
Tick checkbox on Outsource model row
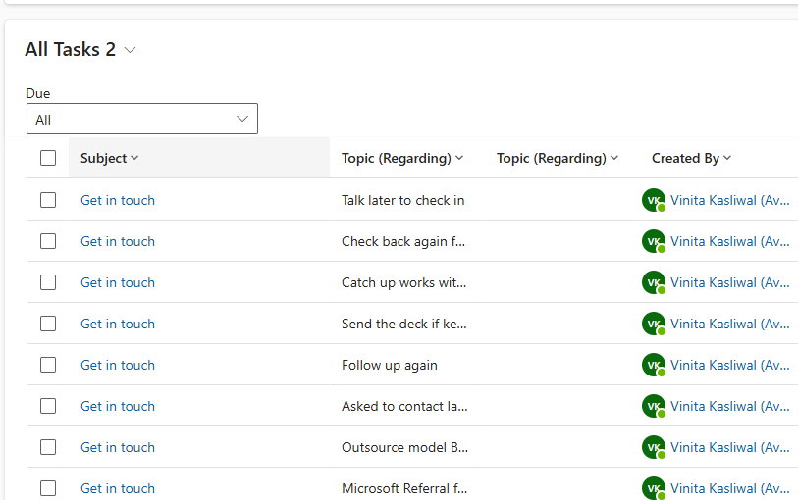pyautogui.click(x=48, y=447)
